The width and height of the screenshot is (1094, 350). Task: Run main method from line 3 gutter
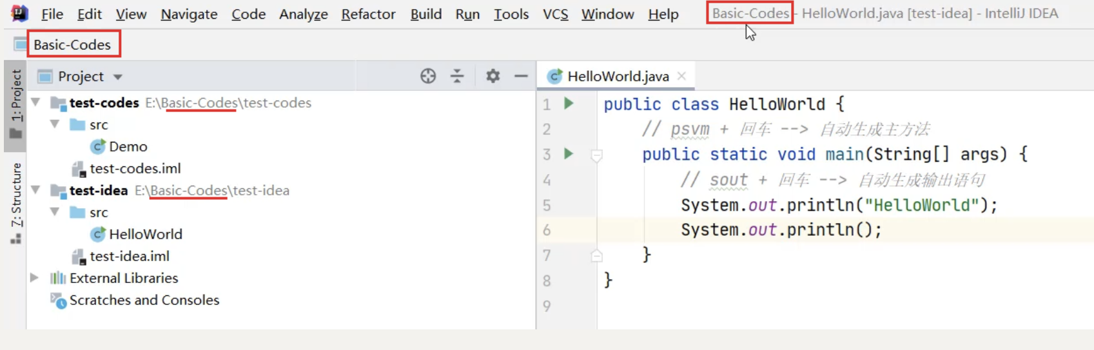(x=569, y=153)
